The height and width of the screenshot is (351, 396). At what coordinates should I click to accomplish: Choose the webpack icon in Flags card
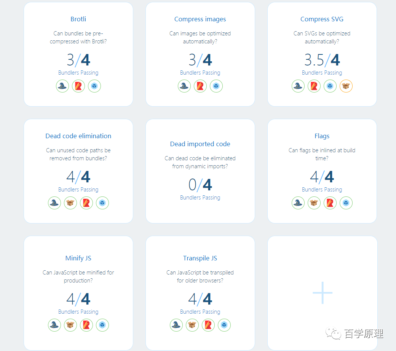click(346, 203)
